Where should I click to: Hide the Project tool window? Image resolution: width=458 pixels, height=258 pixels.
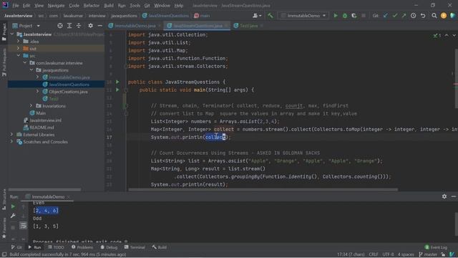pos(100,26)
